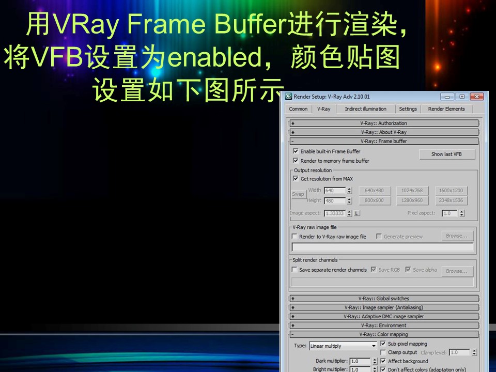Click the Swap width/height button
496x372 pixels.
click(x=298, y=194)
